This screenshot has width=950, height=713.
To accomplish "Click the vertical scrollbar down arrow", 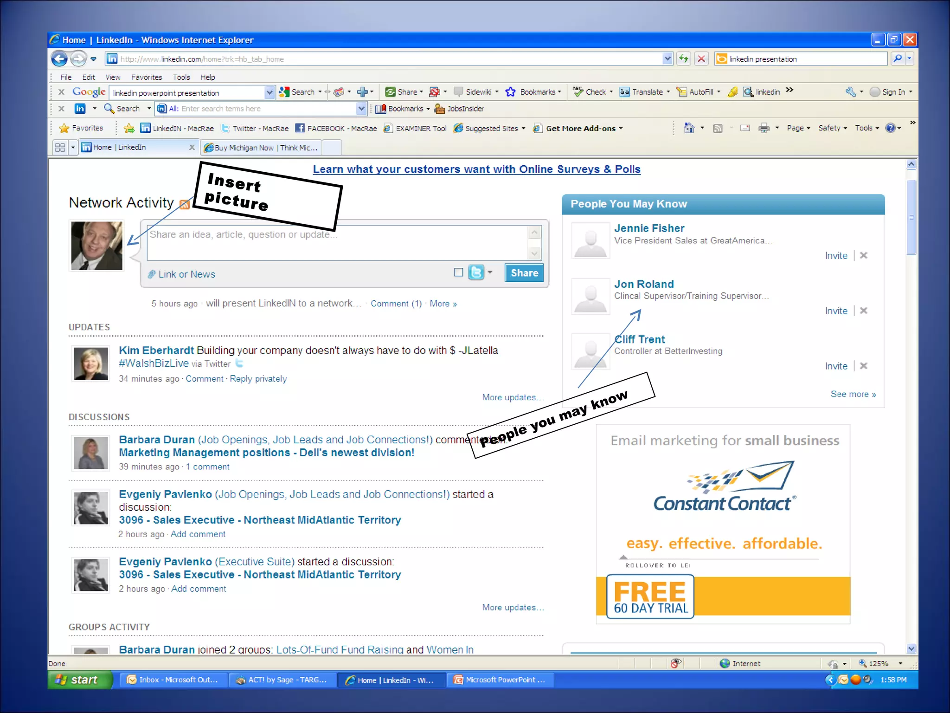I will (x=911, y=649).
